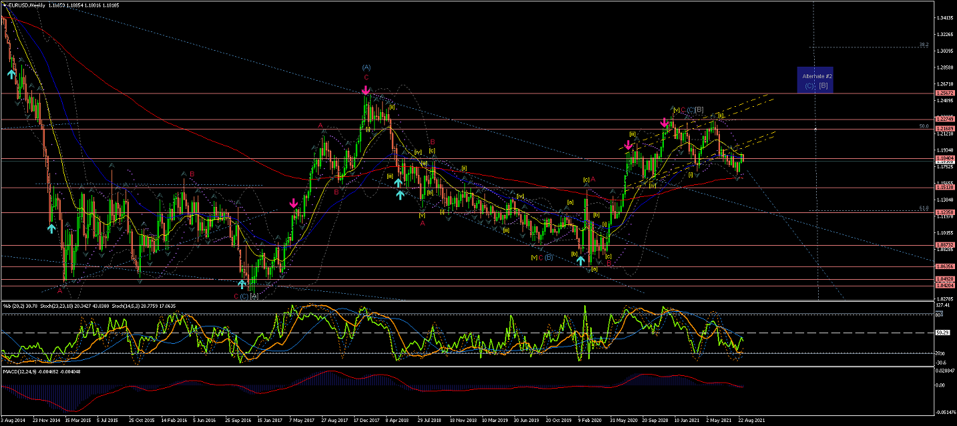Select the cyan up arrow above 23 Nov 2014

pyautogui.click(x=51, y=228)
